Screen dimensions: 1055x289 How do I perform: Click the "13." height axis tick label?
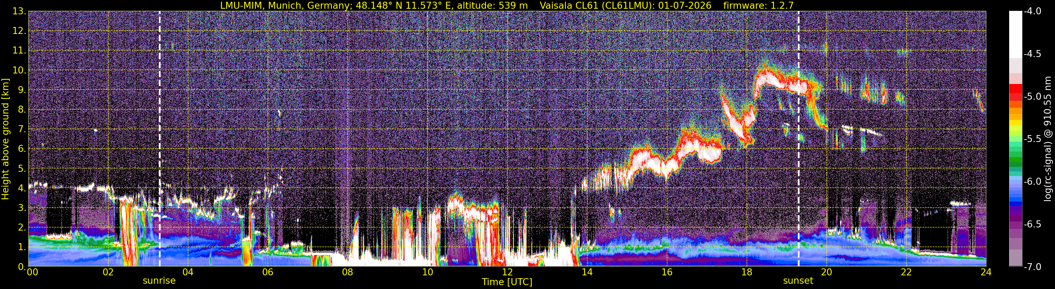coord(19,12)
